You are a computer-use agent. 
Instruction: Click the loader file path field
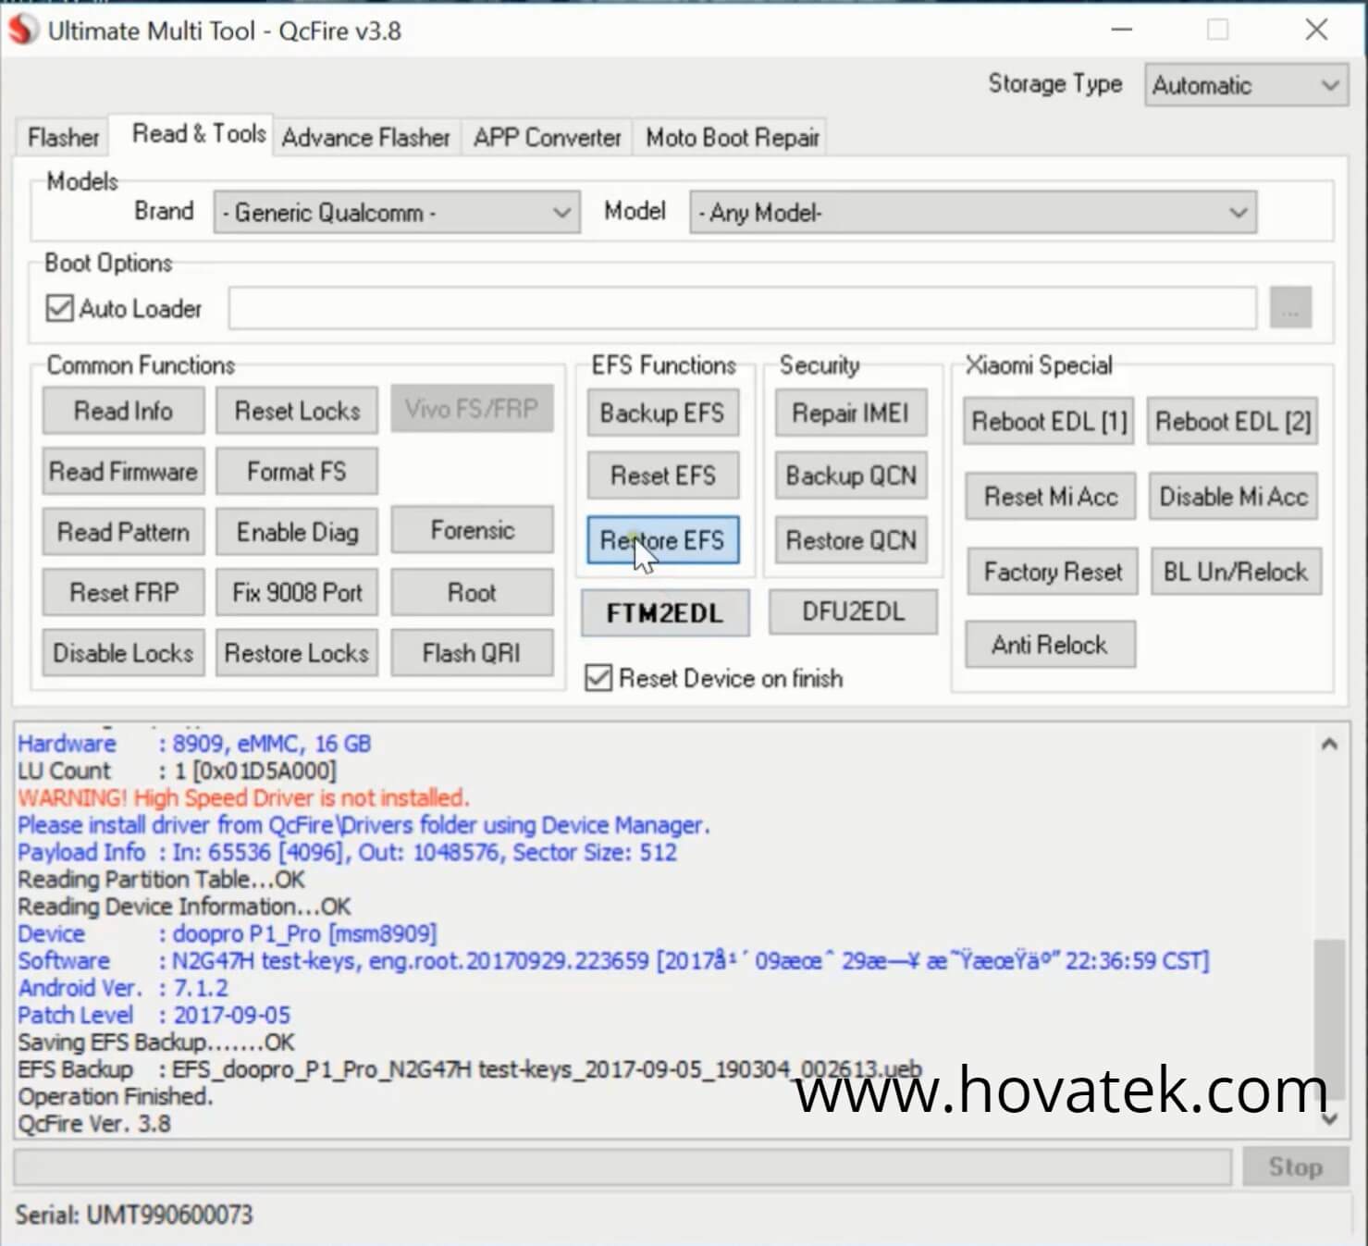click(x=743, y=307)
